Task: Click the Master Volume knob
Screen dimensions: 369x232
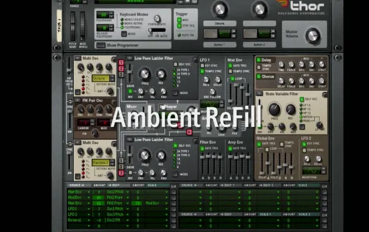Action: (313, 36)
